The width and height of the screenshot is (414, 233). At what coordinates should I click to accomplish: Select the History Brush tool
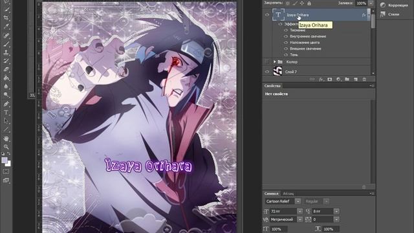point(6,61)
